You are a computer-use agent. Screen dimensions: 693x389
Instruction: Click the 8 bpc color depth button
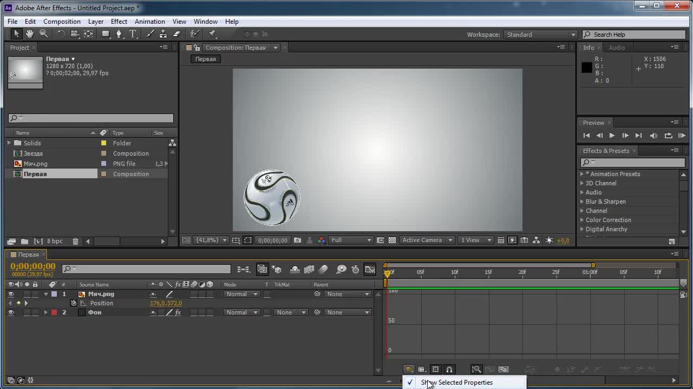(55, 241)
